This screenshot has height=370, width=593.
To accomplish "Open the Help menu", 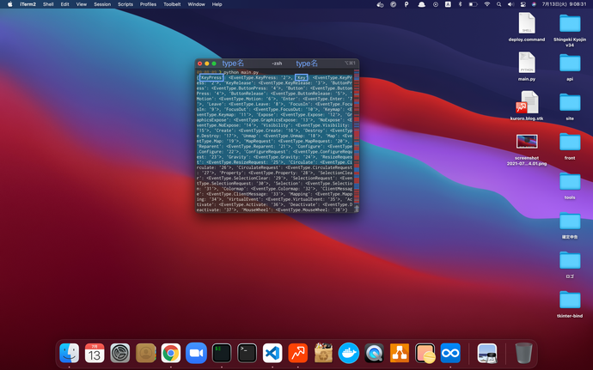I will click(x=217, y=4).
